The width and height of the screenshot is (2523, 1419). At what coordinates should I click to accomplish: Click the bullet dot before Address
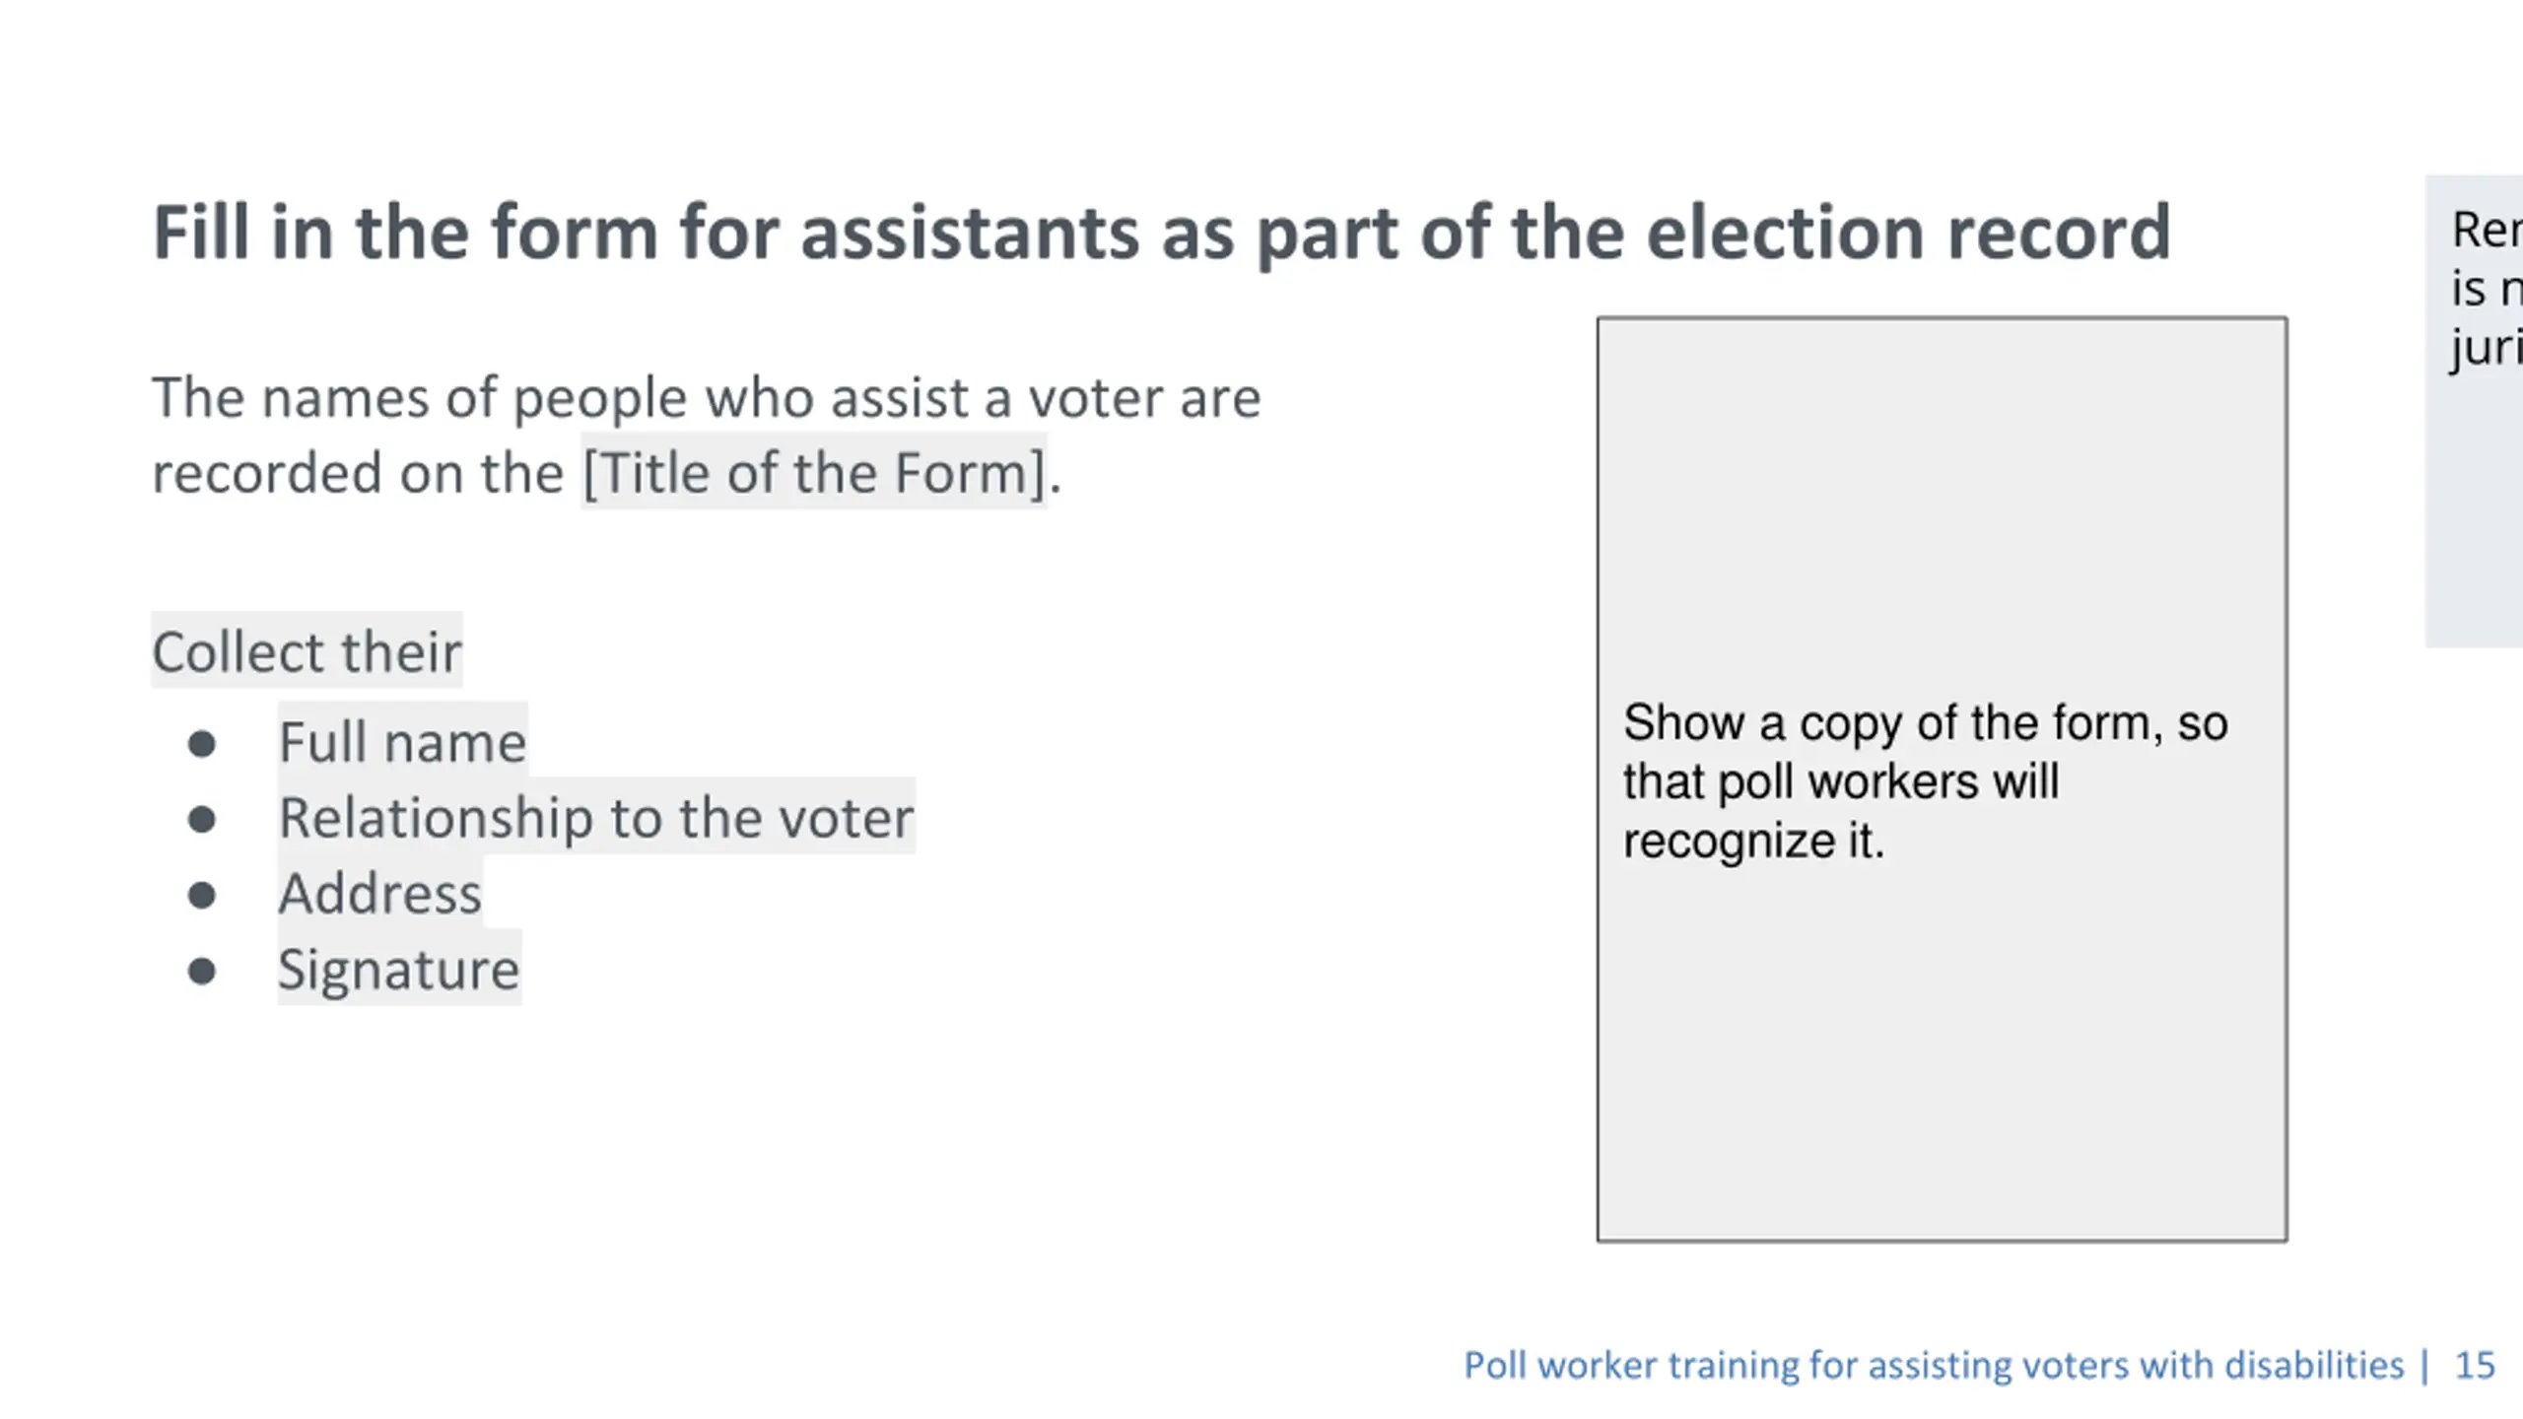[x=202, y=896]
